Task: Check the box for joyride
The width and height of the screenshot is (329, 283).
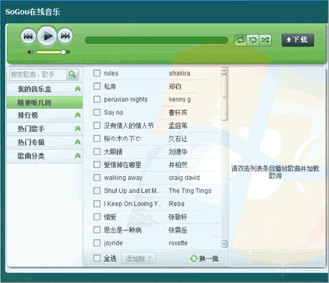Action: point(97,243)
